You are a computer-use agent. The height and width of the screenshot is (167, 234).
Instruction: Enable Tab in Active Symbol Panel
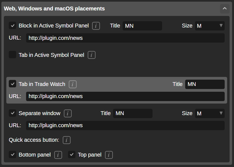pos(12,55)
